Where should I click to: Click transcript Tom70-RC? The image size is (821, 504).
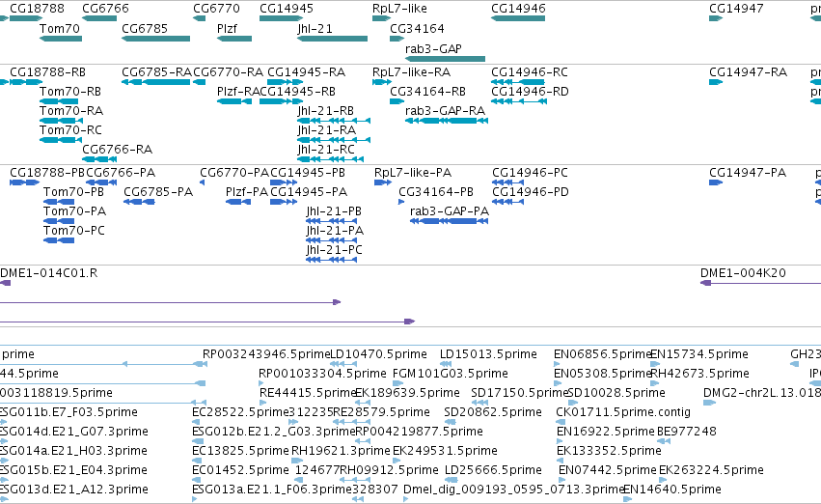pyautogui.click(x=61, y=140)
